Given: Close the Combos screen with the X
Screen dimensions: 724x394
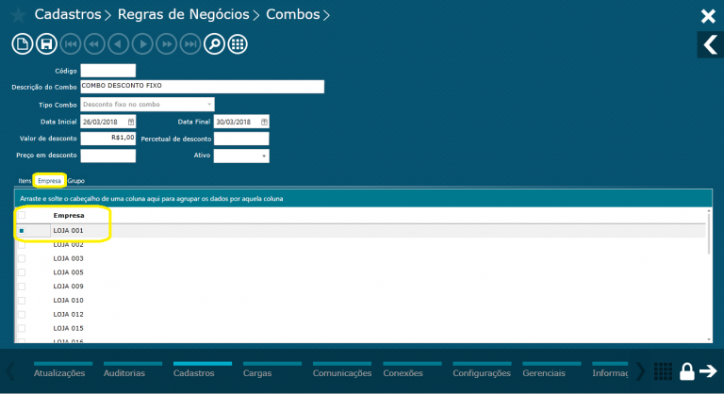Looking at the screenshot, I should click(708, 16).
